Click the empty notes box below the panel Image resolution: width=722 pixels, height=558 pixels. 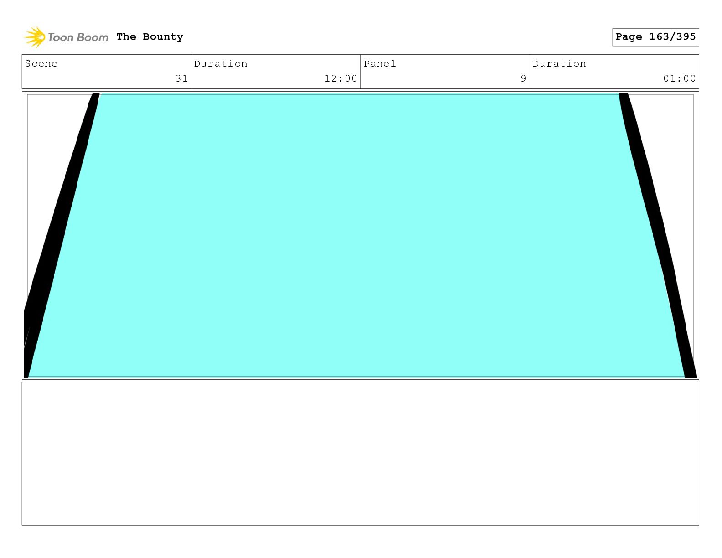360,454
